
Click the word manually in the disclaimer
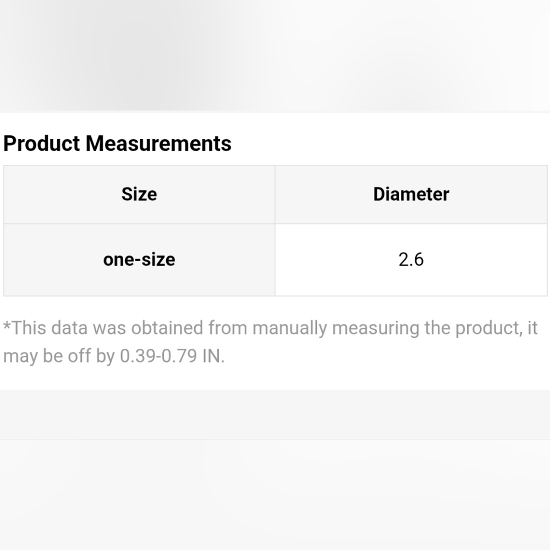pyautogui.click(x=290, y=329)
